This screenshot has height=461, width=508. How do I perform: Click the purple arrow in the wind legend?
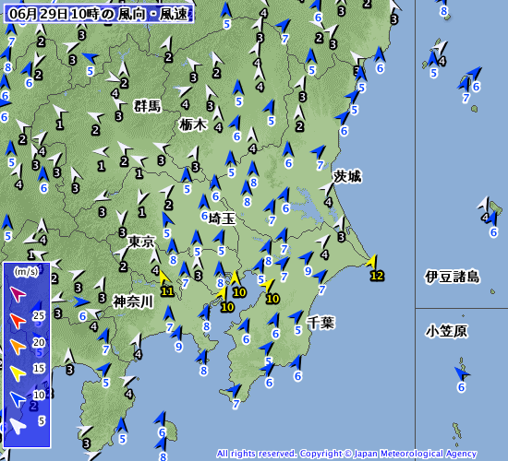click(x=18, y=294)
